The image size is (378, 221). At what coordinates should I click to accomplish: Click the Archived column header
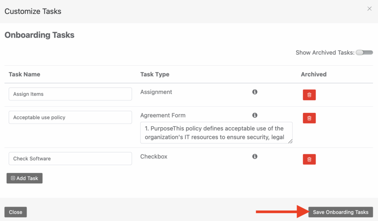(x=313, y=74)
